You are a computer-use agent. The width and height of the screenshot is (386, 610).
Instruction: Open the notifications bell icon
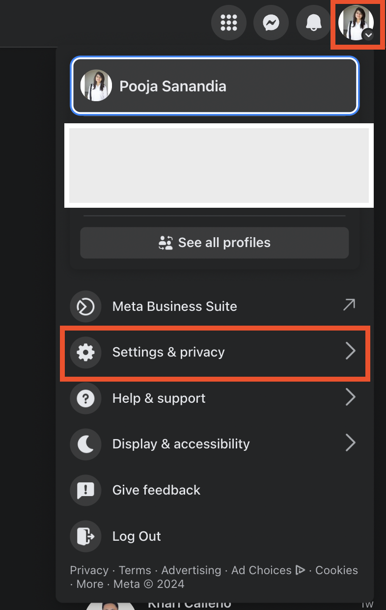tap(313, 22)
